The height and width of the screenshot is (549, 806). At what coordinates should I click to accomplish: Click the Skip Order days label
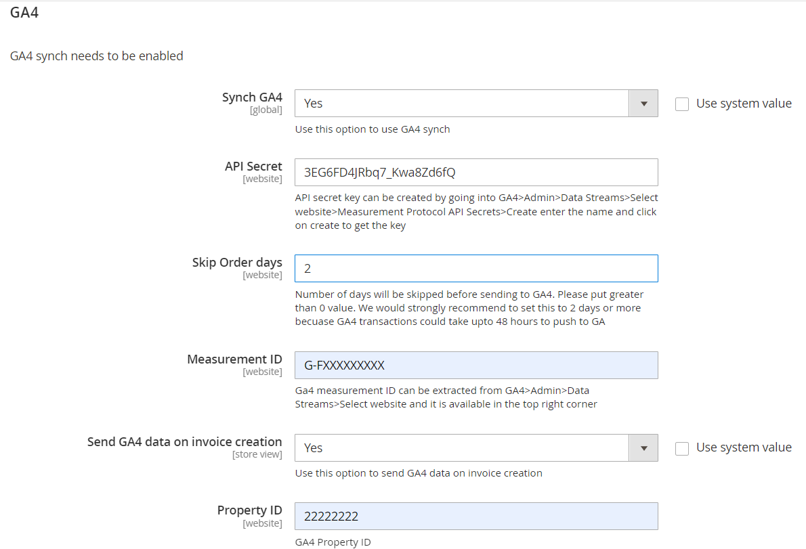[x=237, y=262]
